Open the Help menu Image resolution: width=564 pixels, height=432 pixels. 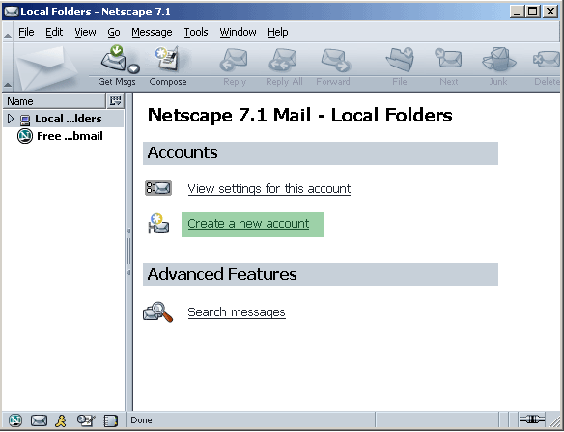click(x=278, y=32)
